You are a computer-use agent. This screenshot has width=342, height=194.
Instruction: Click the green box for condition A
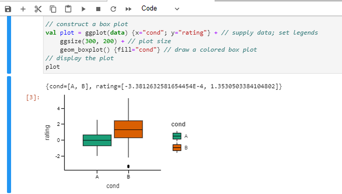pos(97,140)
